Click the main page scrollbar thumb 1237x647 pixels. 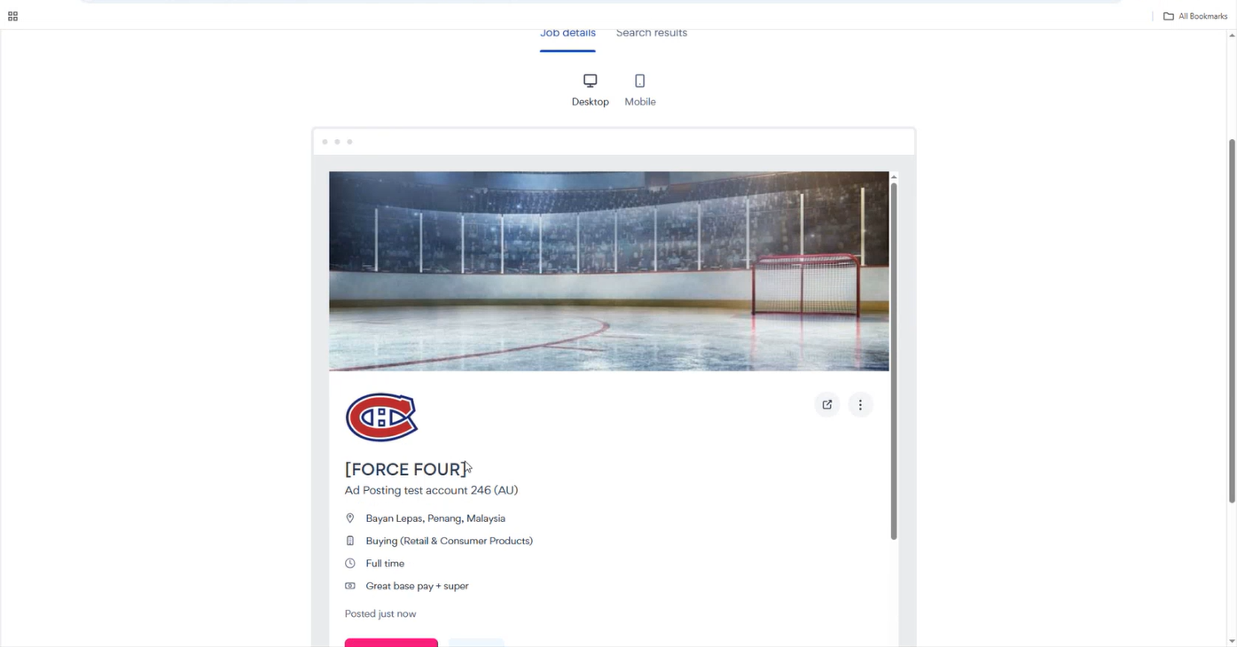pyautogui.click(x=1232, y=321)
